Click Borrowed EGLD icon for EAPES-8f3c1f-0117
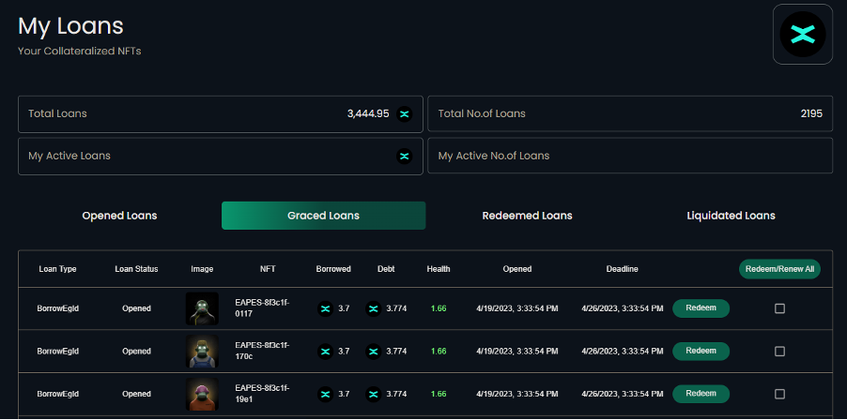This screenshot has width=847, height=420. pyautogui.click(x=325, y=308)
